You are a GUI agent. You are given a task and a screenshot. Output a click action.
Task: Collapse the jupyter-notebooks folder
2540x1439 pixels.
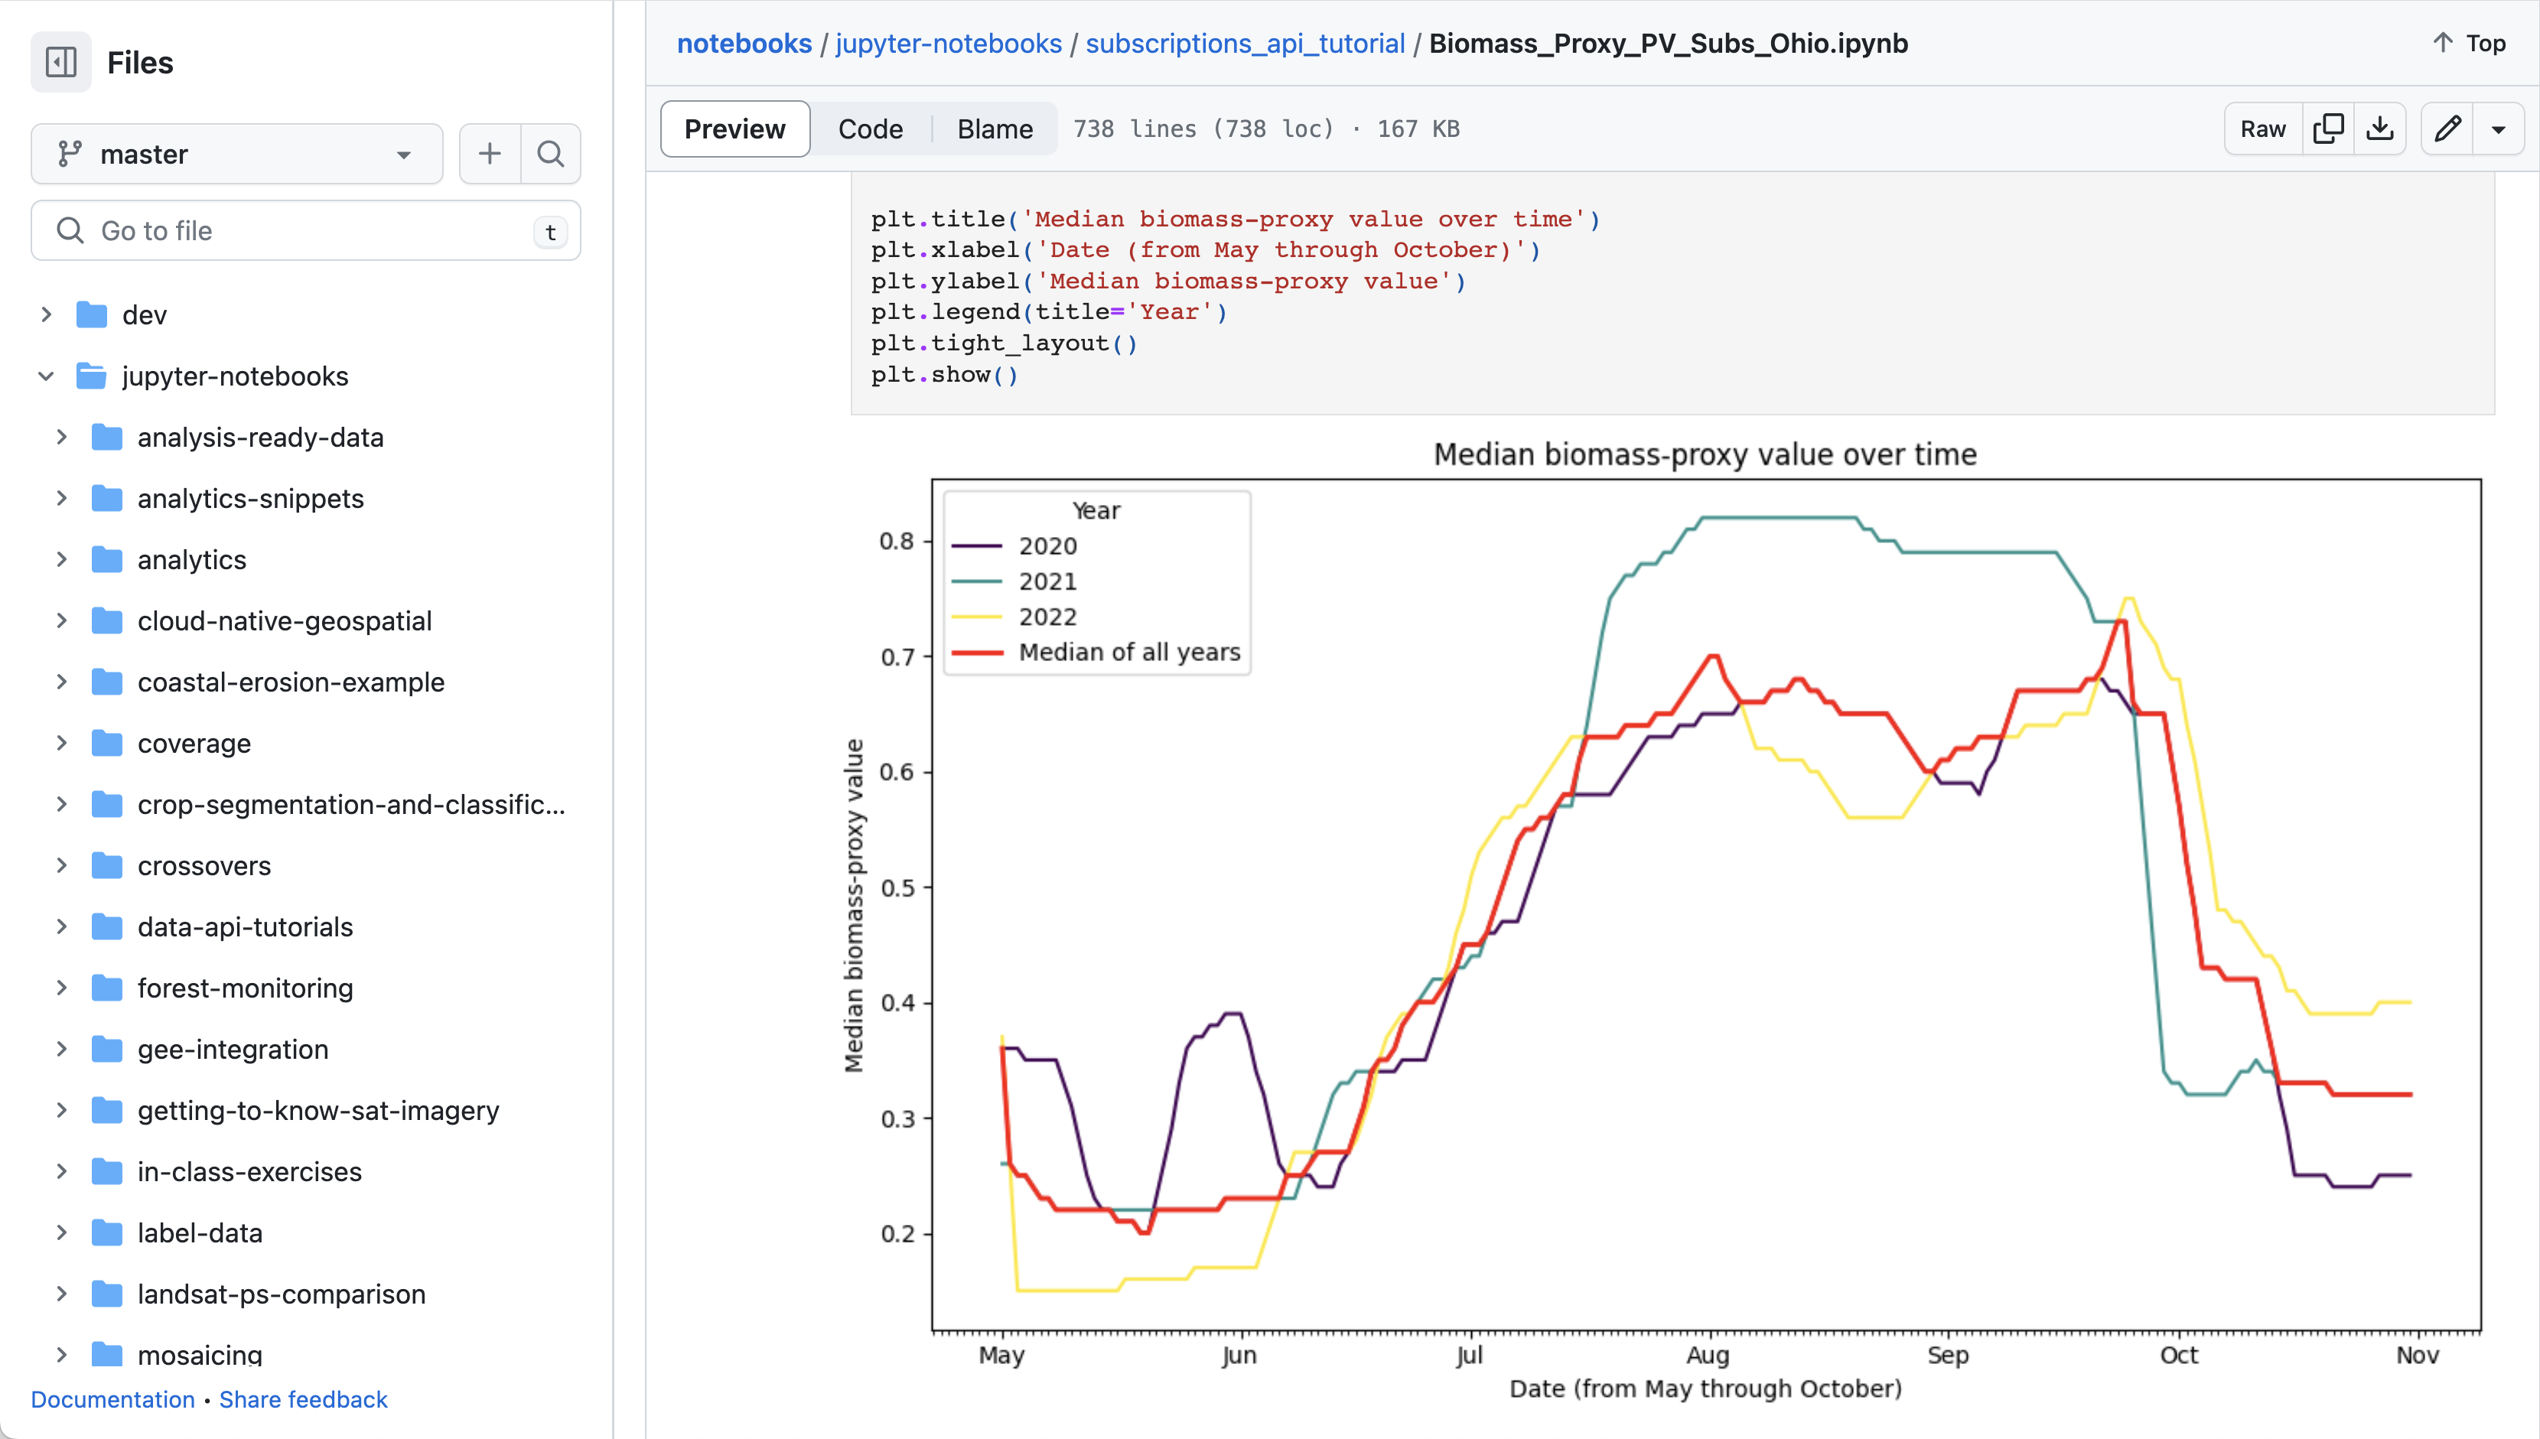[44, 376]
